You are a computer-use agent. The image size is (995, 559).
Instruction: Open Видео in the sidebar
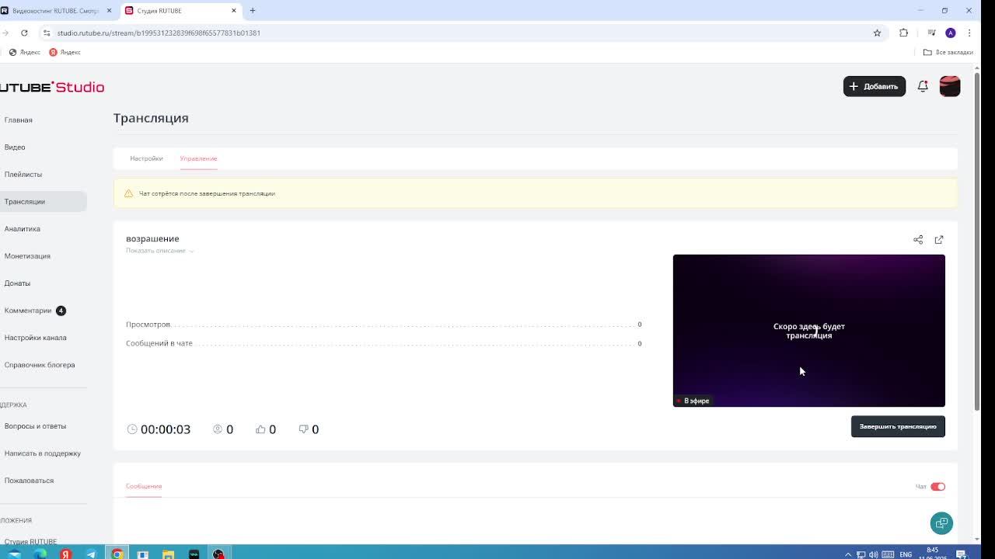(15, 148)
